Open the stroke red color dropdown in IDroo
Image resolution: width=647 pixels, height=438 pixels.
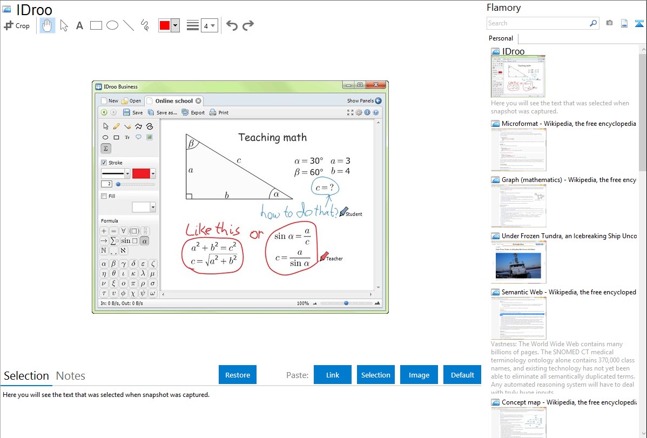click(153, 173)
